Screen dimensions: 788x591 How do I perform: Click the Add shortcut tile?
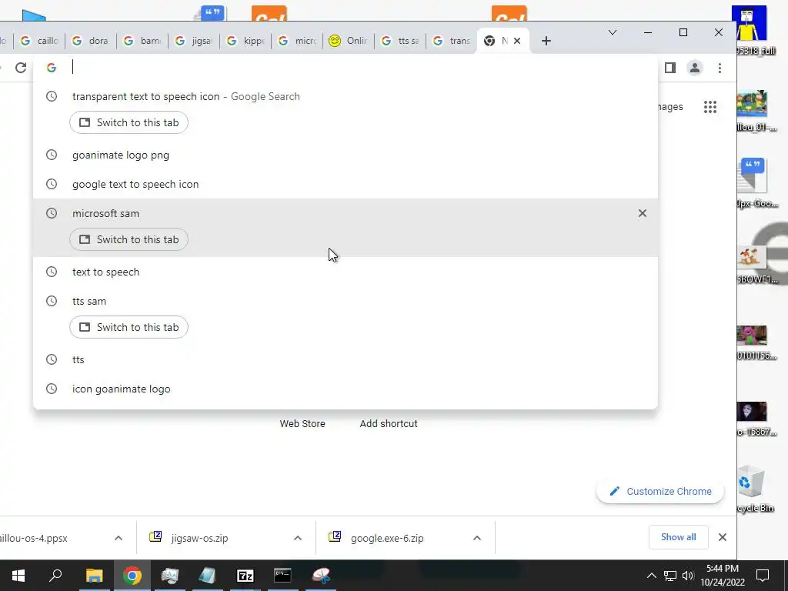point(389,423)
